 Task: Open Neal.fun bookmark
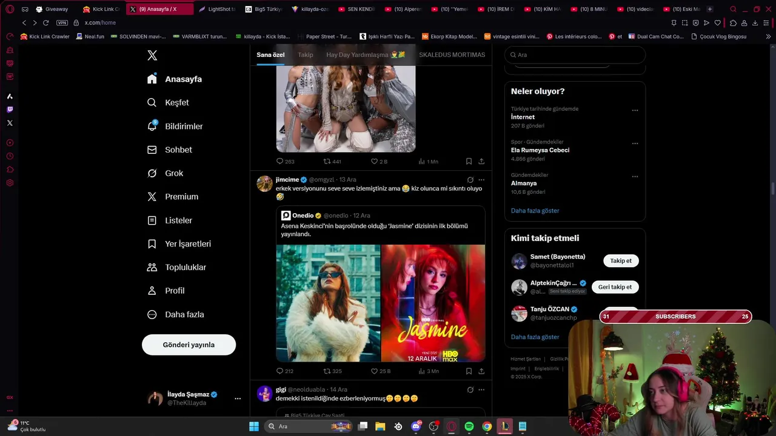coord(89,36)
